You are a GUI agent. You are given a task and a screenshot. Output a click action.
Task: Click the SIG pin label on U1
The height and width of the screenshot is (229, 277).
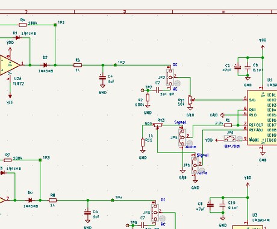coord(252,100)
